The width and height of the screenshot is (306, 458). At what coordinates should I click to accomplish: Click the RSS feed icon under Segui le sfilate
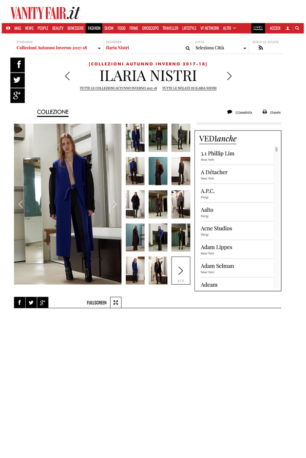pyautogui.click(x=261, y=48)
